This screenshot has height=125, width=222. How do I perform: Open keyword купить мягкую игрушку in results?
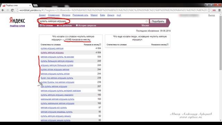[x=52, y=52]
